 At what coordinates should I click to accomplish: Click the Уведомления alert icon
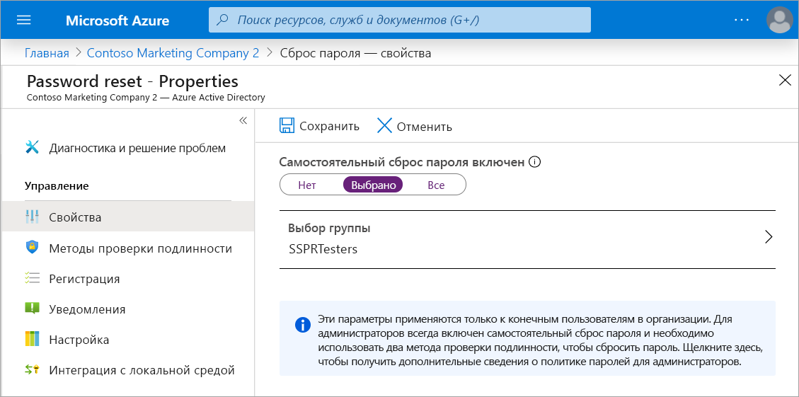[x=32, y=309]
